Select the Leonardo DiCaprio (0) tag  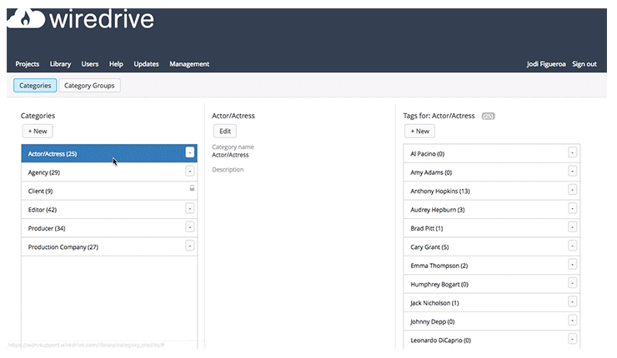(492, 340)
